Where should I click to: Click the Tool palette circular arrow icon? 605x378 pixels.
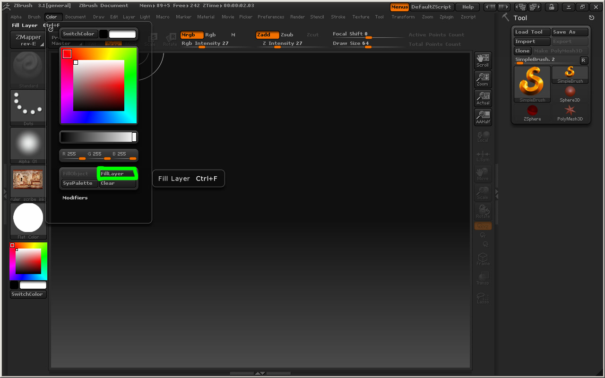point(591,17)
